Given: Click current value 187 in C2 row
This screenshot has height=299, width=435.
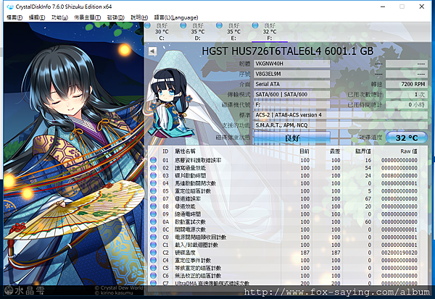Looking at the screenshot, I should click(305, 253).
